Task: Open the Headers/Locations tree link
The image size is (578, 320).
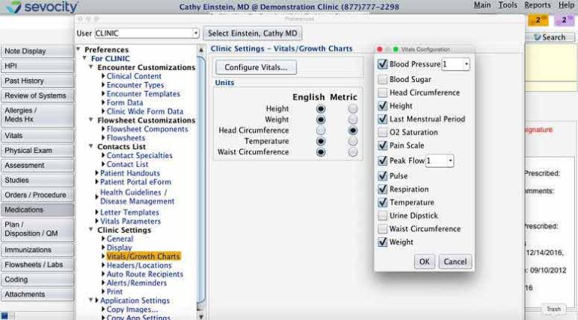Action: point(139,266)
